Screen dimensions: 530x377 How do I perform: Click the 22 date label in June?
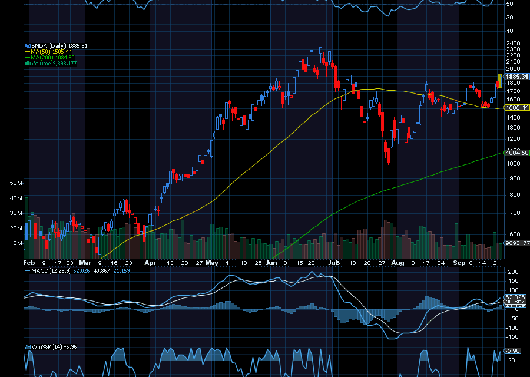pos(312,263)
